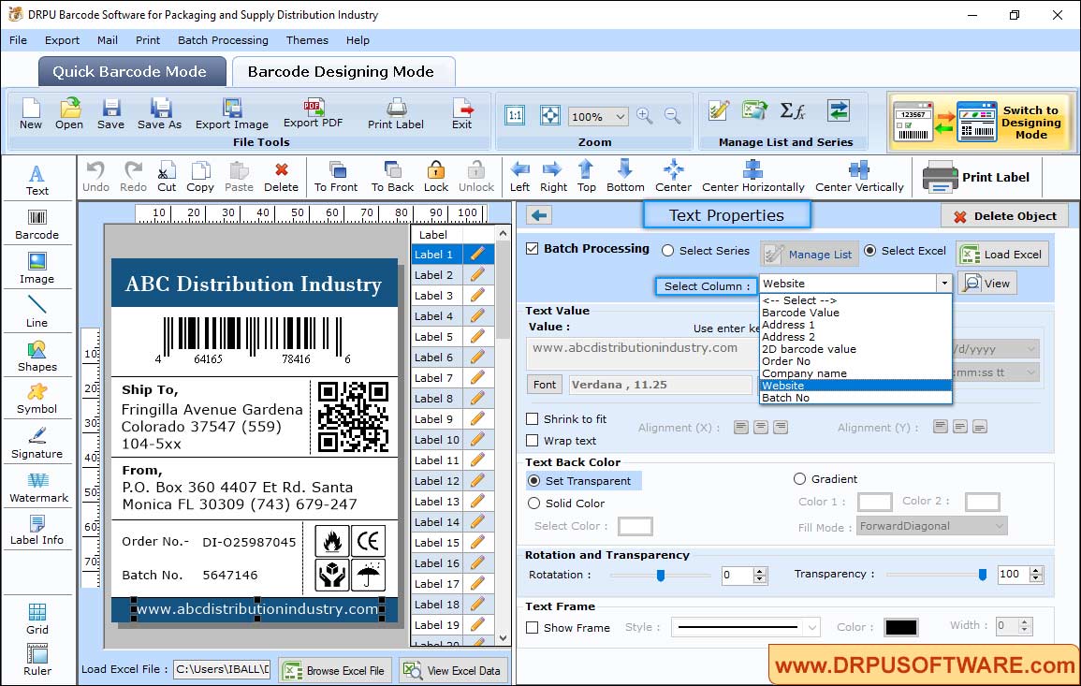
Task: Zoom out with magnifier minus
Action: (x=673, y=115)
